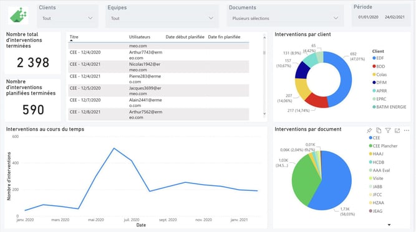Click the red BDD donut segment

coord(317,101)
